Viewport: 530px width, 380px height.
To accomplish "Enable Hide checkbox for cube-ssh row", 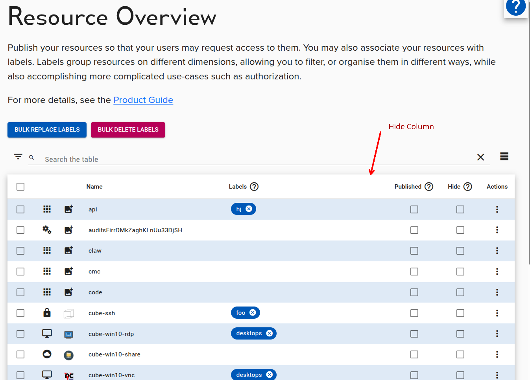I will point(460,313).
